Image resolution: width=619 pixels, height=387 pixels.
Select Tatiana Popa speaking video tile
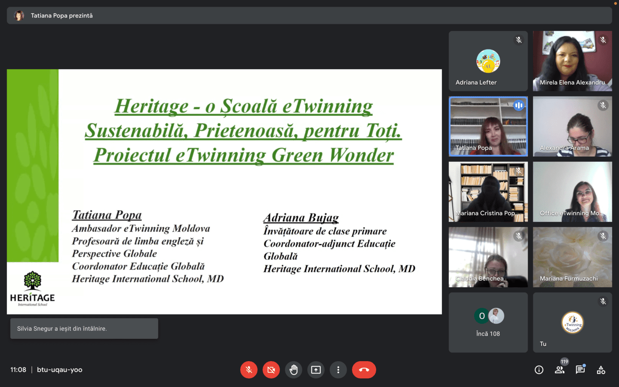click(x=488, y=126)
